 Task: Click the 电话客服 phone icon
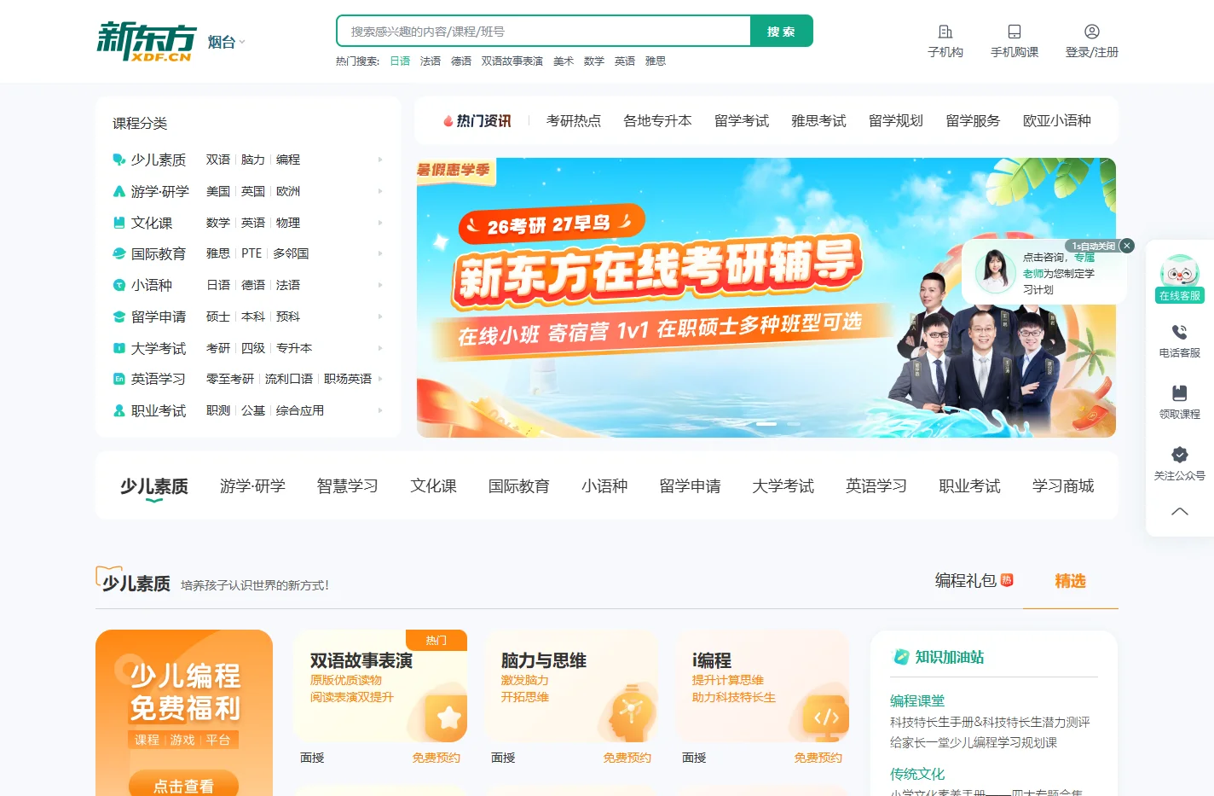1180,332
